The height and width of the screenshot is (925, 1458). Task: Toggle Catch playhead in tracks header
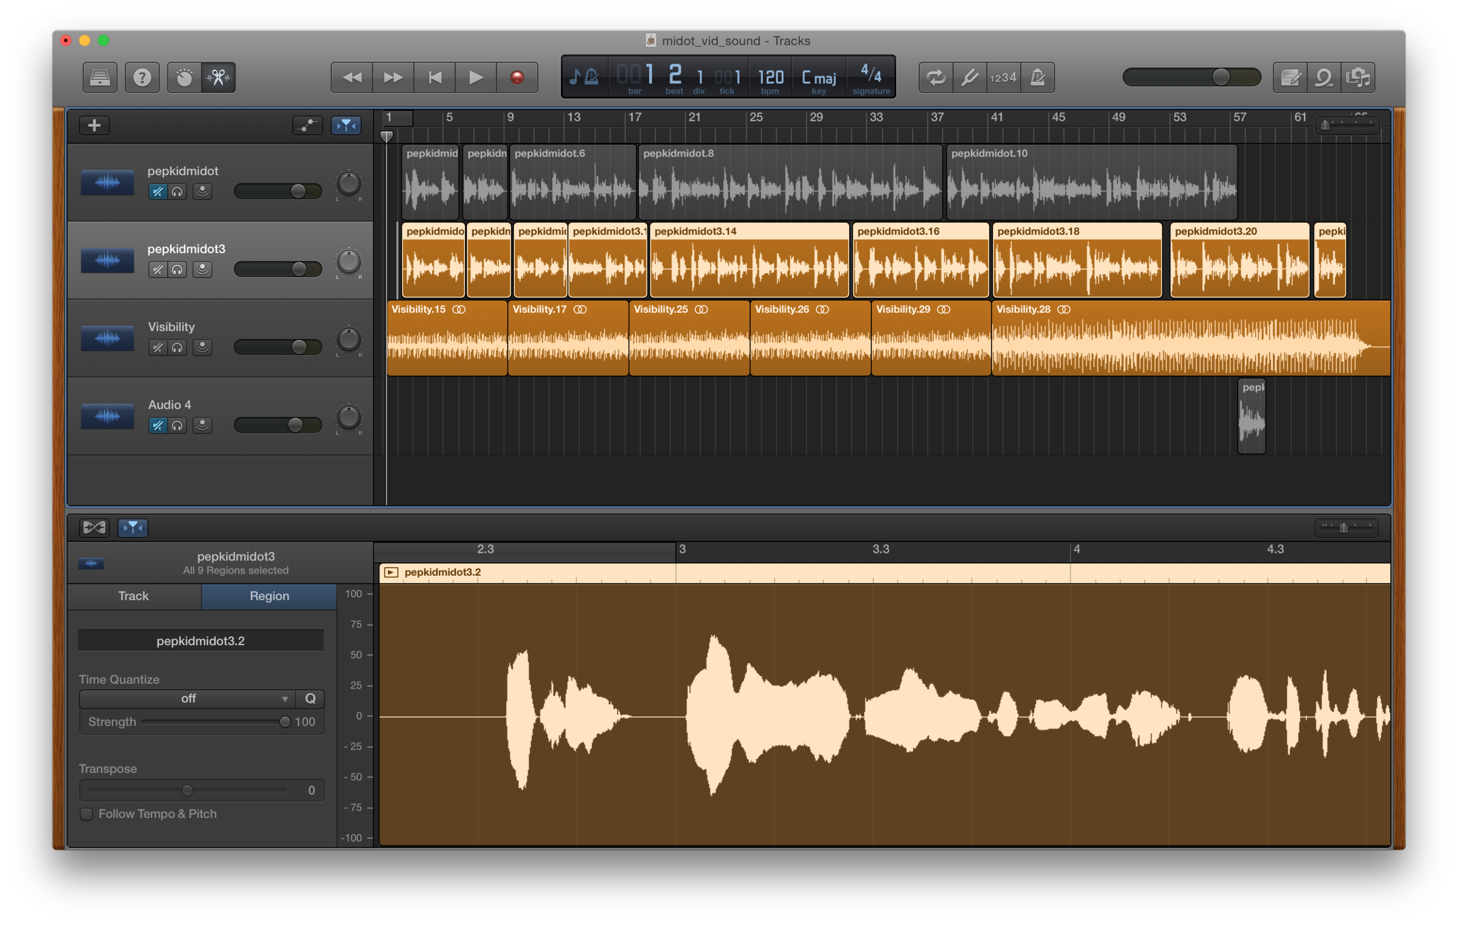pyautogui.click(x=346, y=125)
